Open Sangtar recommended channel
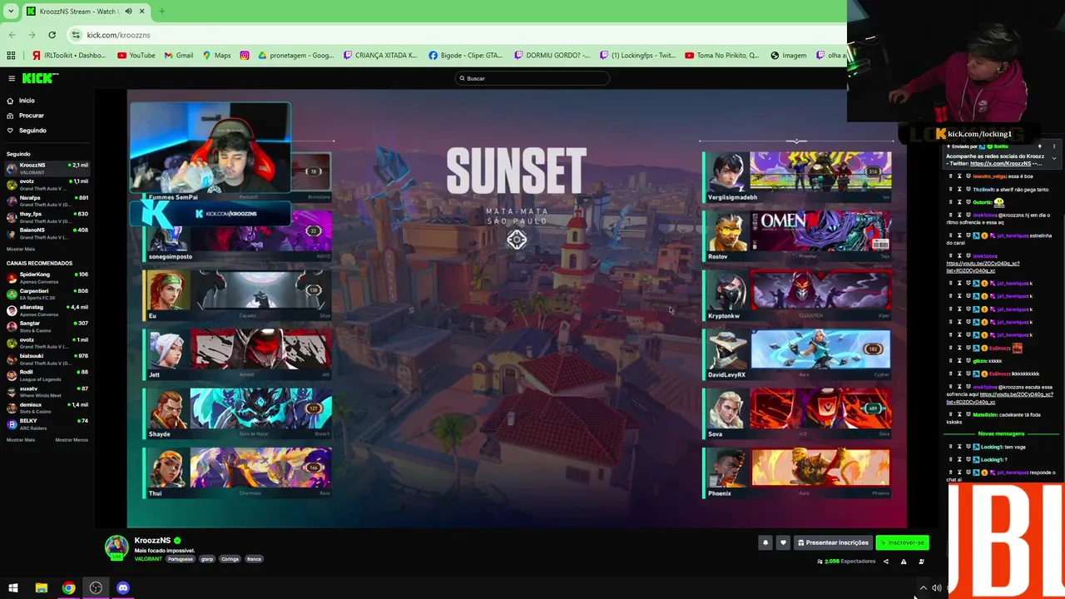 coord(47,326)
